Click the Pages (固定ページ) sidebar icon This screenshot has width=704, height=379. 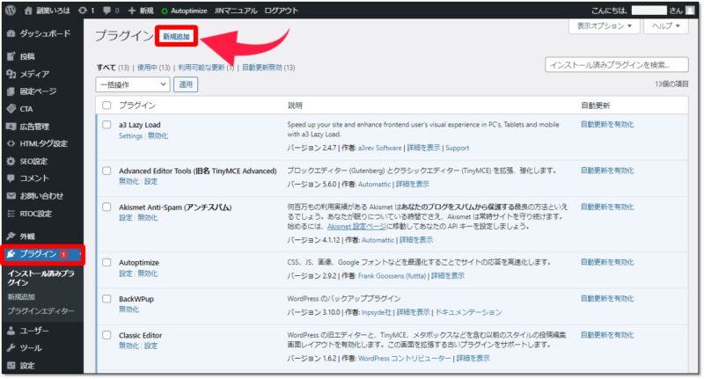click(11, 91)
